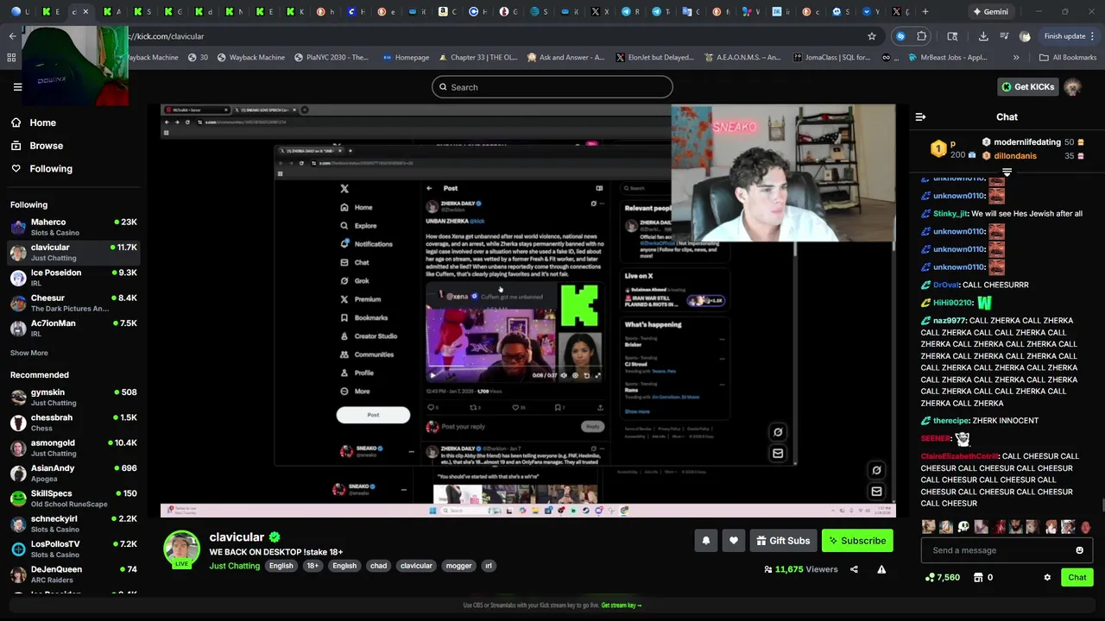Open gymskin recommended channel
The width and height of the screenshot is (1105, 621).
pyautogui.click(x=73, y=397)
